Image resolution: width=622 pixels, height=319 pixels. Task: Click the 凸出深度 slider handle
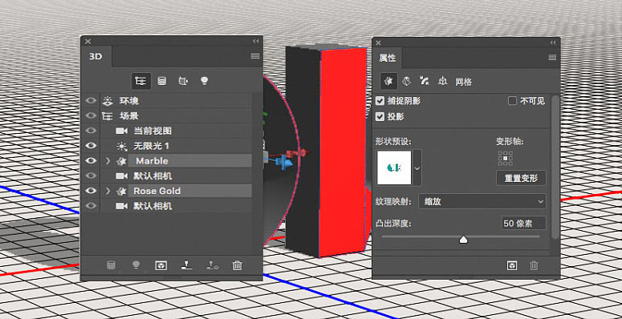(x=463, y=239)
